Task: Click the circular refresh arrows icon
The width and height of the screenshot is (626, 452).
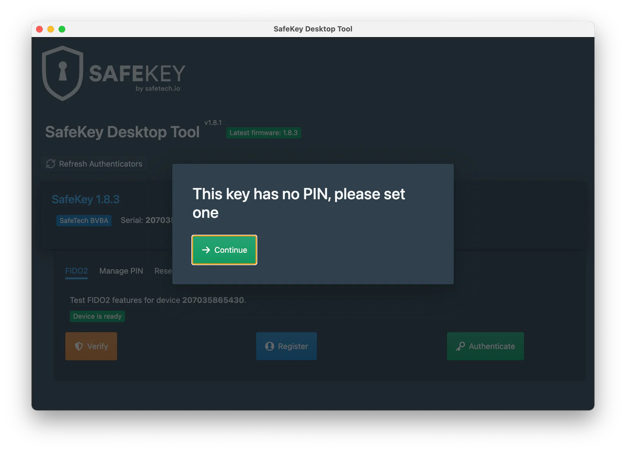Action: pyautogui.click(x=50, y=164)
